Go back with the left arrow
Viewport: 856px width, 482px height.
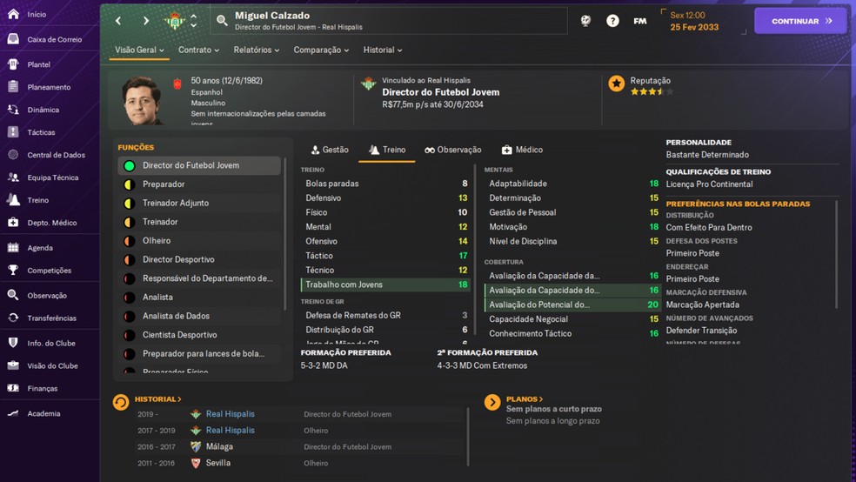coord(119,21)
